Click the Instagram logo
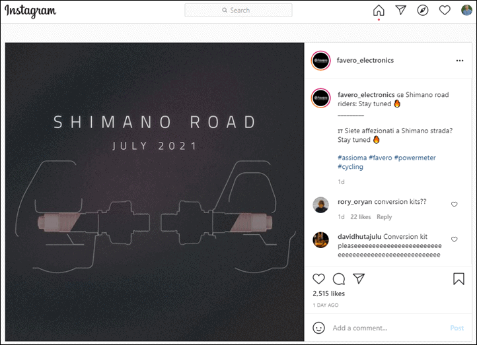The height and width of the screenshot is (345, 477). (30, 11)
